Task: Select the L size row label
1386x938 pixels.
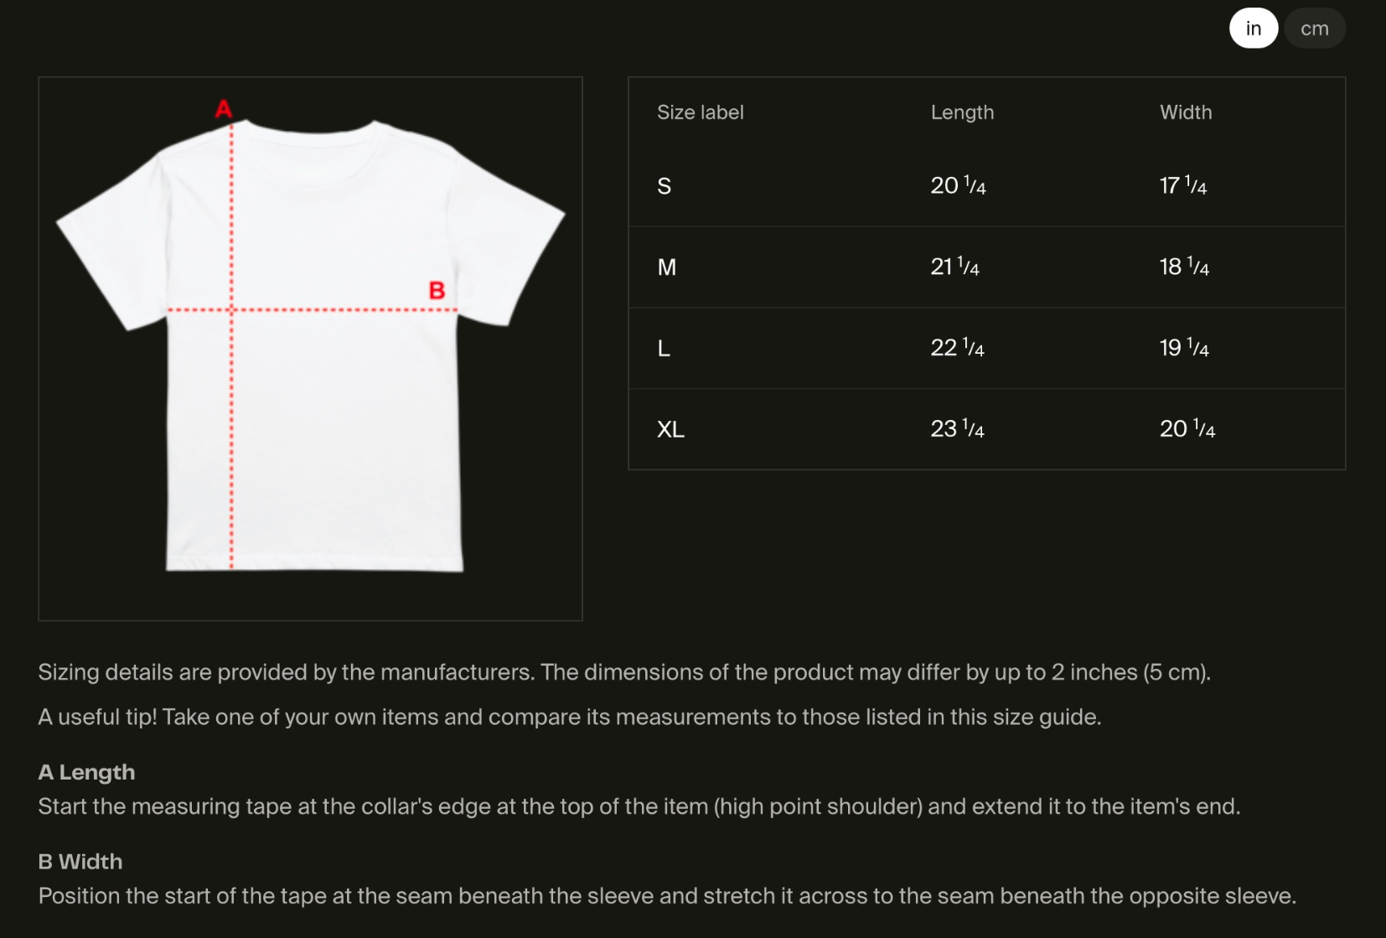Action: tap(664, 349)
